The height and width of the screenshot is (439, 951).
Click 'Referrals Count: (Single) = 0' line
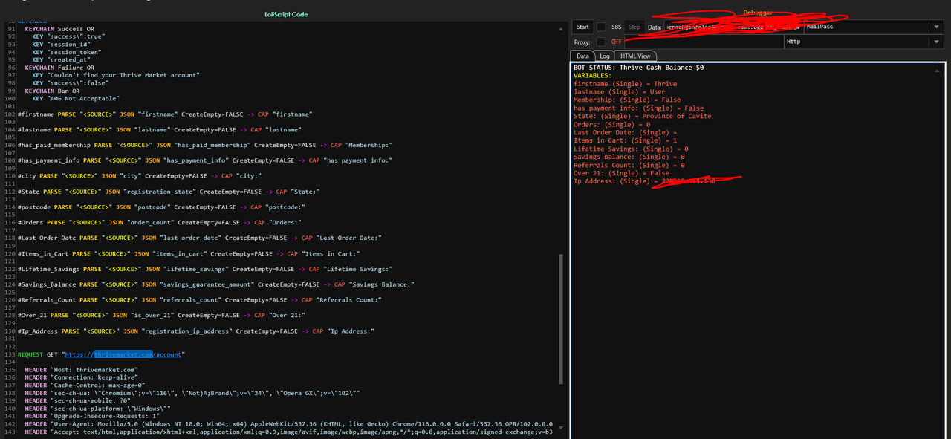click(629, 166)
